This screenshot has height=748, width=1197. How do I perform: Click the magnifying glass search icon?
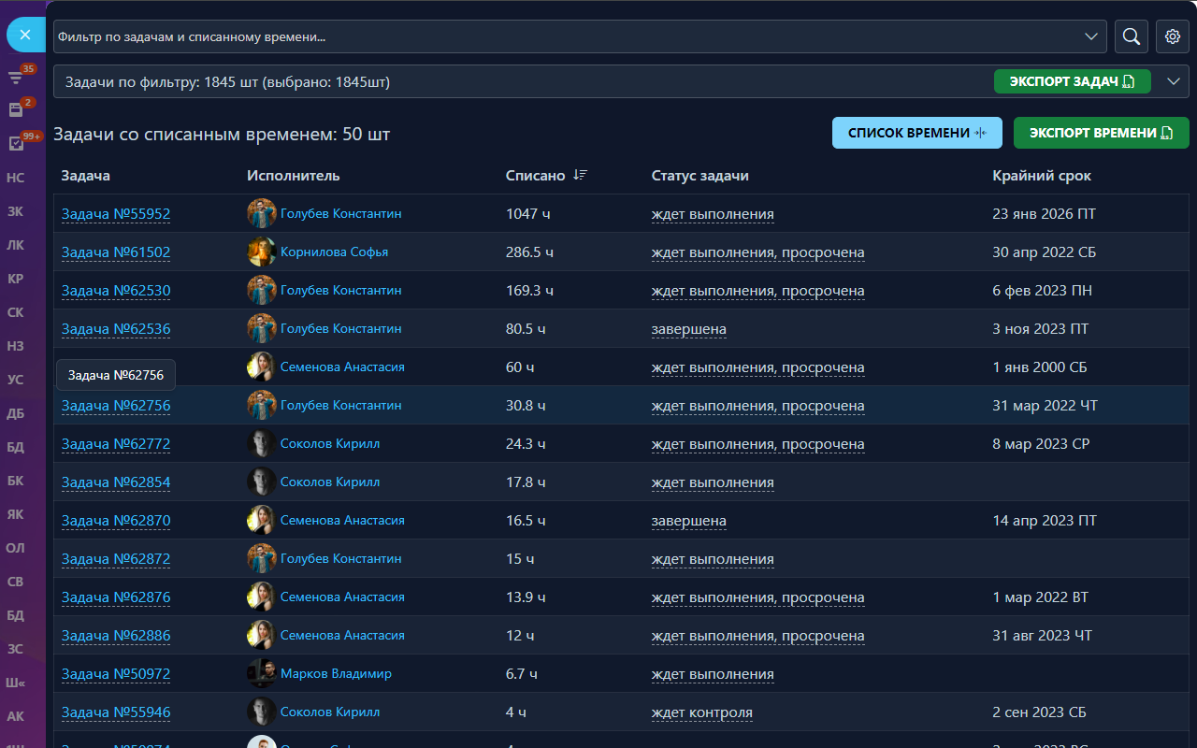click(x=1131, y=36)
